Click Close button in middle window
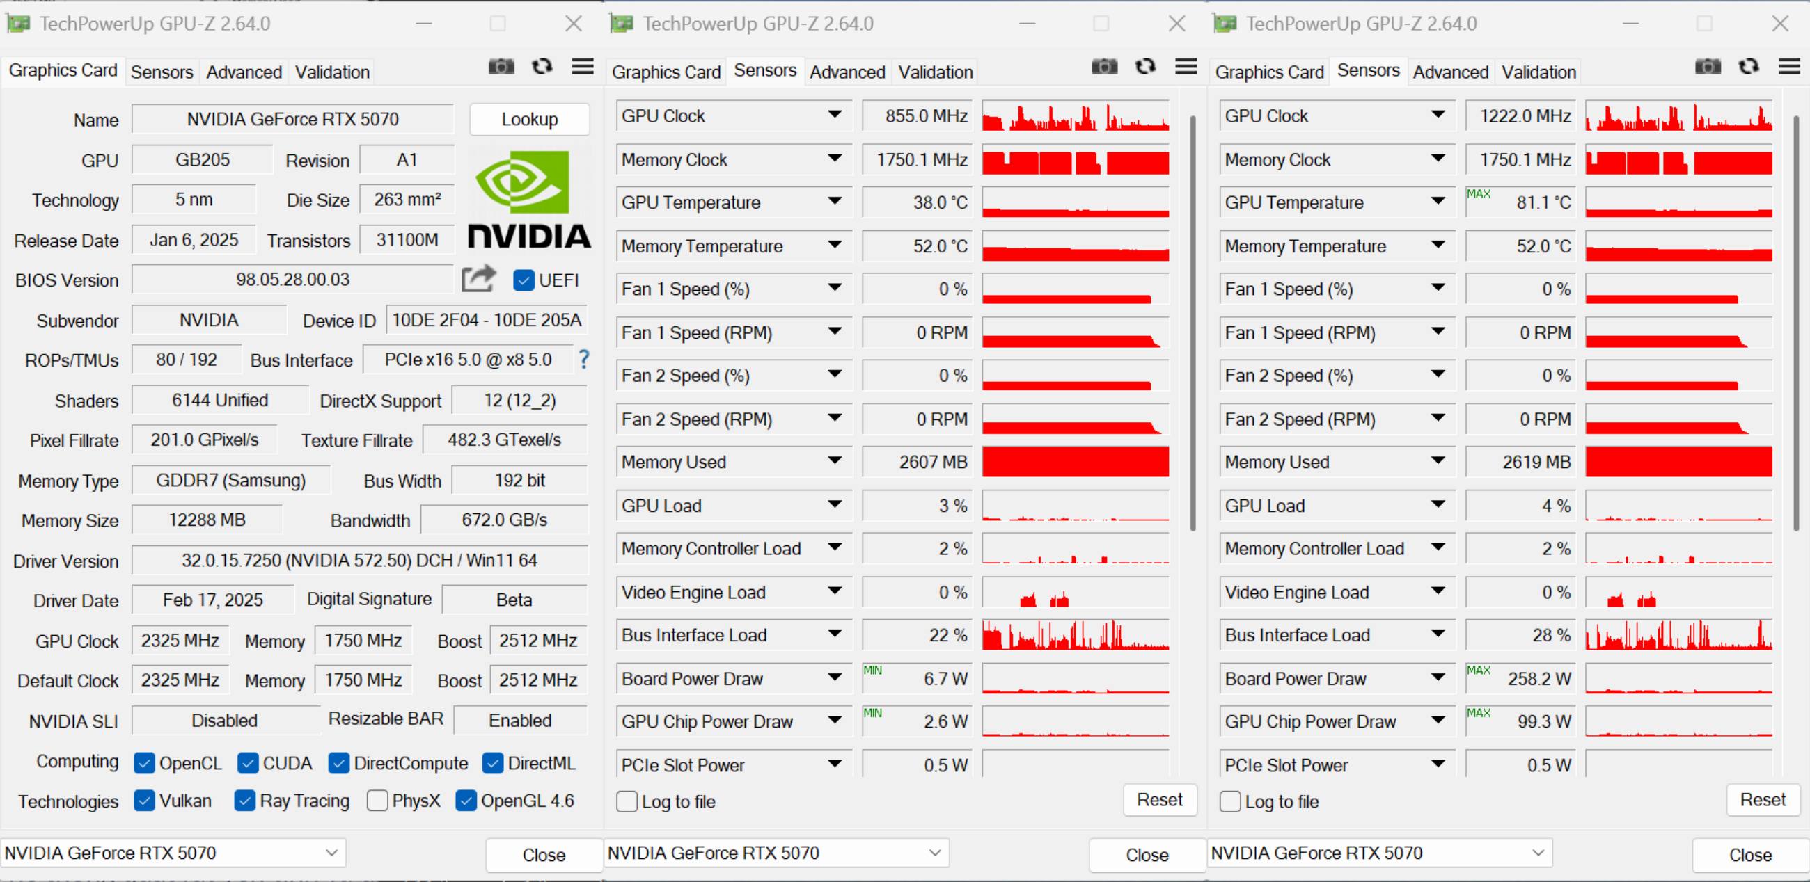This screenshot has width=1810, height=882. (1147, 855)
